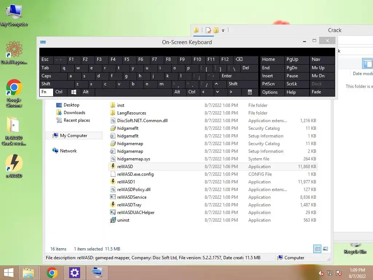
Task: Select hidgamemap.sys file
Action: 213,159
